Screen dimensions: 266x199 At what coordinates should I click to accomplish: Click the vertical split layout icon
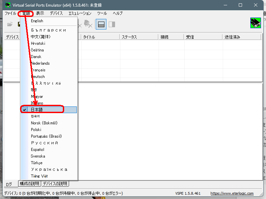[112, 24]
